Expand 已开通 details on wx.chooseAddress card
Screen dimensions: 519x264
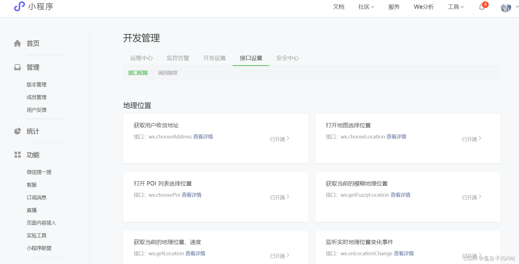(279, 138)
